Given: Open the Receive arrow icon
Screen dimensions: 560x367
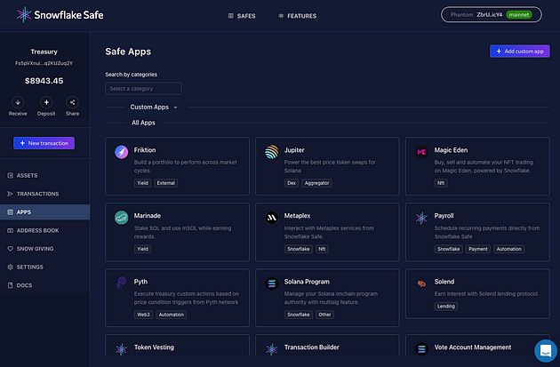Looking at the screenshot, I should click(x=18, y=102).
